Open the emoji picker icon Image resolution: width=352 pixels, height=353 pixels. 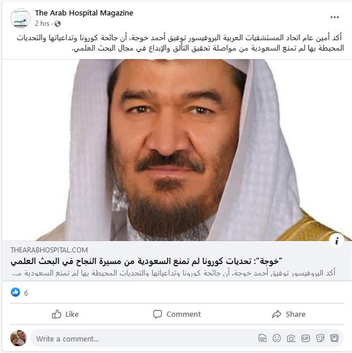coord(277,338)
